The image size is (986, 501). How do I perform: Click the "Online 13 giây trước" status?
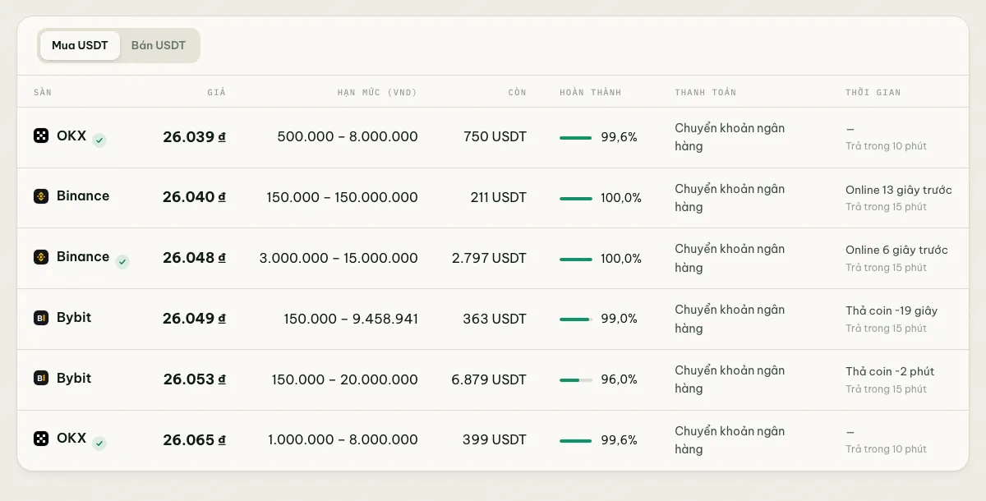(899, 191)
